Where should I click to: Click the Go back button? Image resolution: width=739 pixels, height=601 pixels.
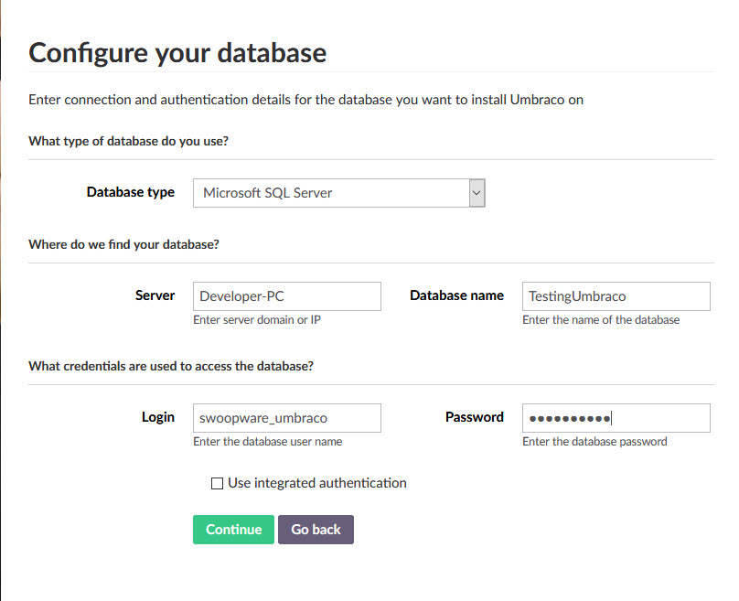316,530
